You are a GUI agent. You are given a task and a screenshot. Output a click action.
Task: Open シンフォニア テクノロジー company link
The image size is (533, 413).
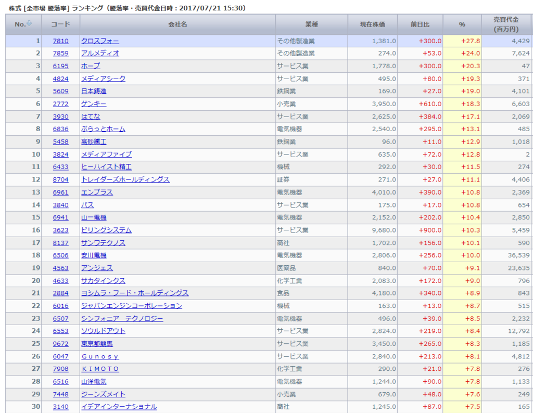pyautogui.click(x=122, y=318)
